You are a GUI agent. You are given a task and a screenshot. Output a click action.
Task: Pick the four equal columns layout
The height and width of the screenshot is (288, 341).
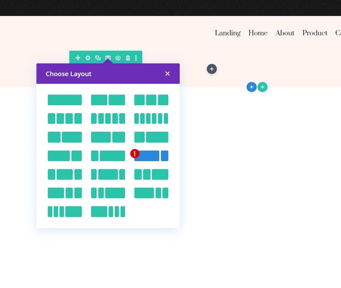[65, 118]
